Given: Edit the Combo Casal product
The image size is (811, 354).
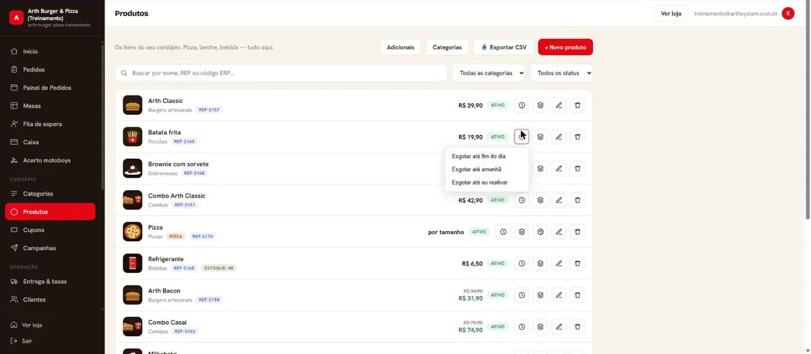Looking at the screenshot, I should [559, 327].
